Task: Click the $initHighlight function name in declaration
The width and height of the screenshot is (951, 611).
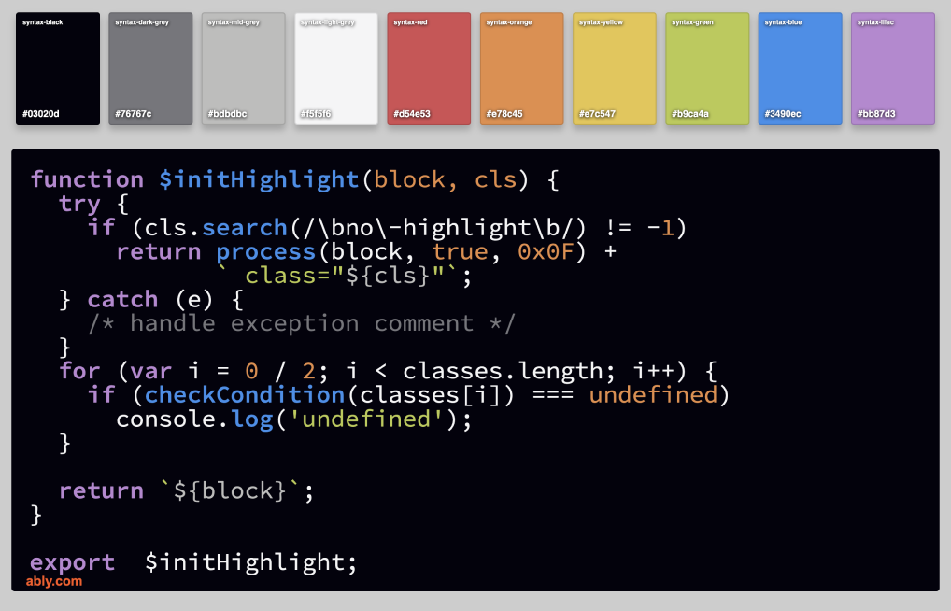Action: [259, 179]
